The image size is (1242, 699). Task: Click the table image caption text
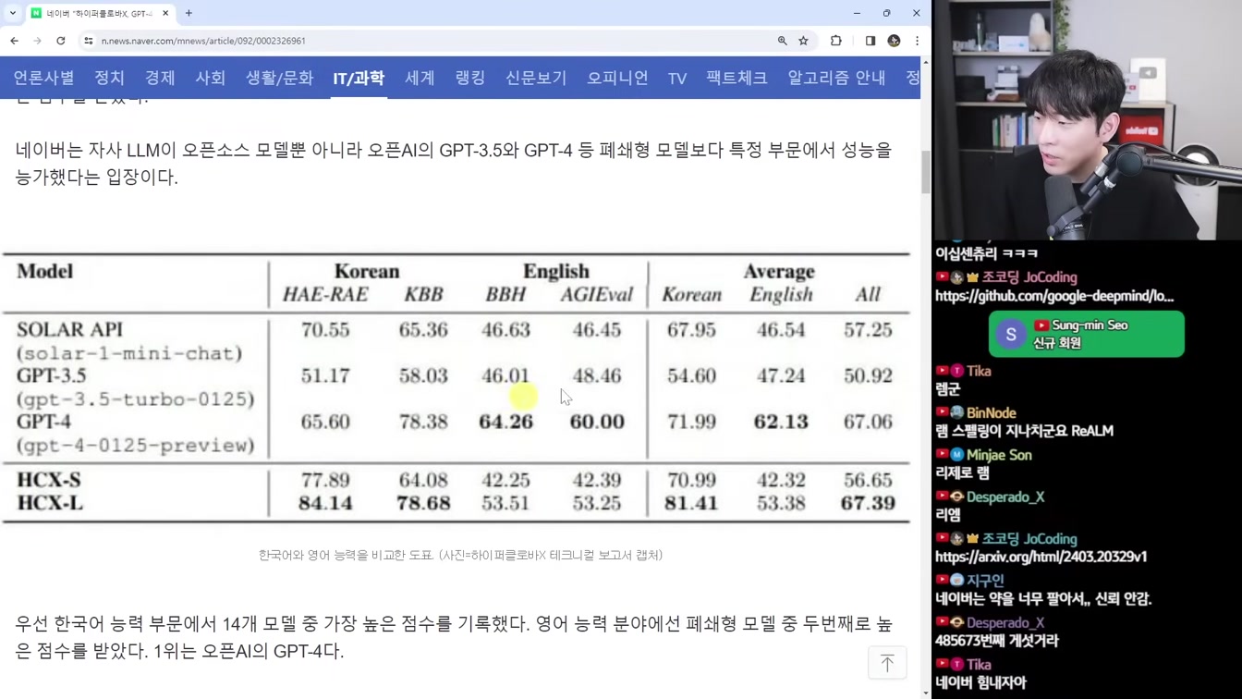[460, 555]
